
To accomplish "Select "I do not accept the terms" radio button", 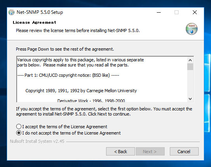I will (x=19, y=133).
